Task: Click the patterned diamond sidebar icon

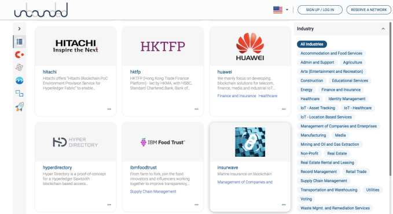Action: (x=19, y=68)
